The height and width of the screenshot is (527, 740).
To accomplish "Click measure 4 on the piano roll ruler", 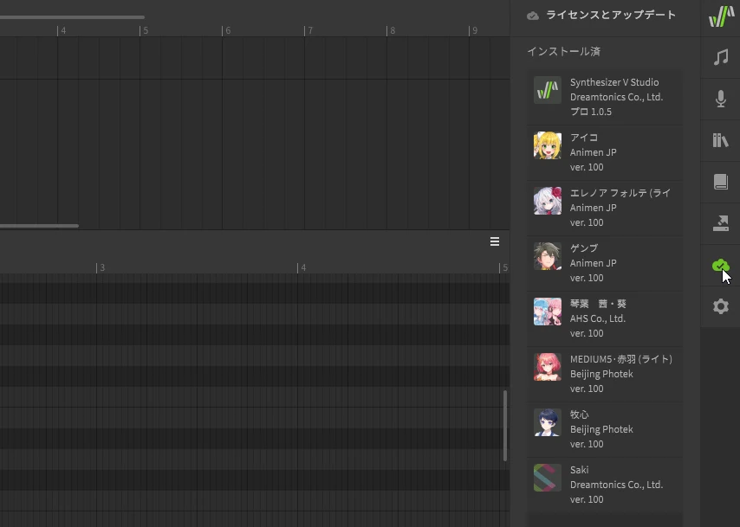I will pyautogui.click(x=302, y=267).
